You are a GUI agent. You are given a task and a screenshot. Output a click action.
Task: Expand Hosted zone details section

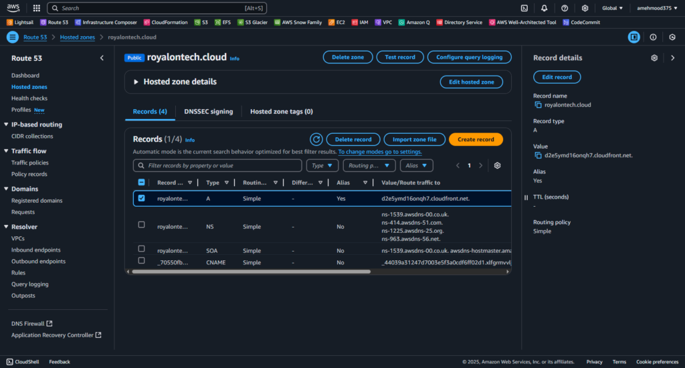(136, 82)
